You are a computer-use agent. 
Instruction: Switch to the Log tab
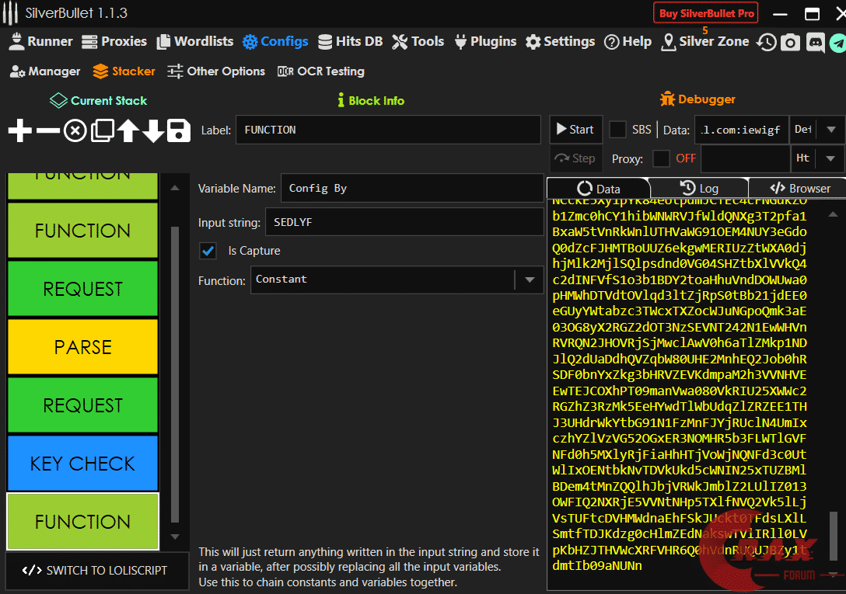click(x=699, y=188)
